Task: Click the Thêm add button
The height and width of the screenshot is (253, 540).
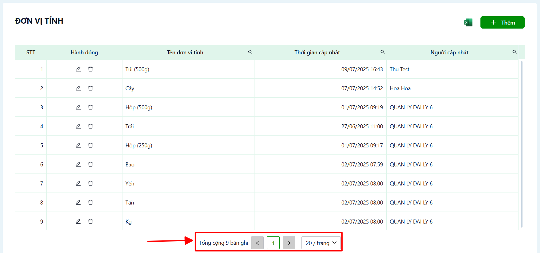Action: point(502,22)
